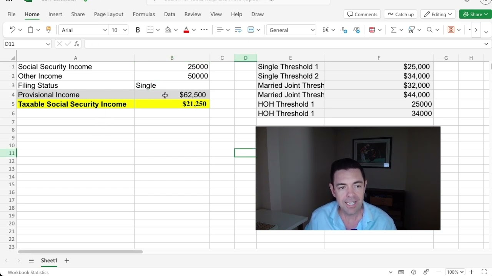Image resolution: width=492 pixels, height=276 pixels.
Task: Show more ribbon commands with the arrow
Action: click(476, 30)
